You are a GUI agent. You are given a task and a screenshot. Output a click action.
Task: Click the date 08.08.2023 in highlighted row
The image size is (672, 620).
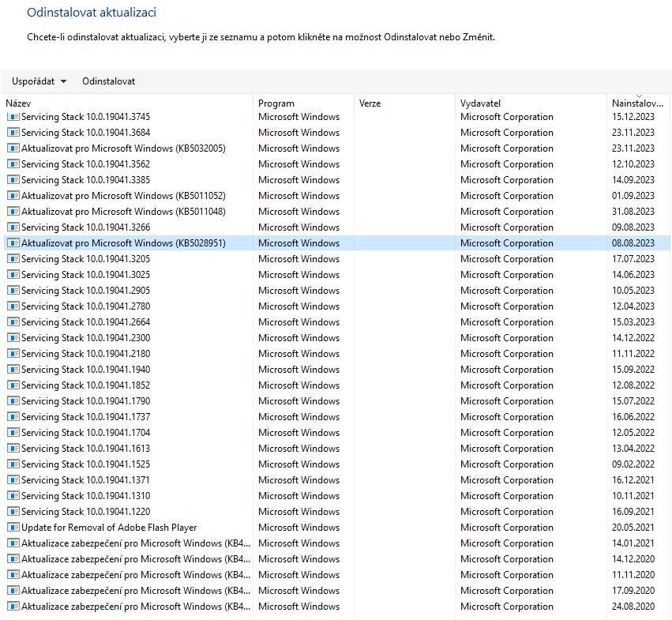(x=633, y=243)
